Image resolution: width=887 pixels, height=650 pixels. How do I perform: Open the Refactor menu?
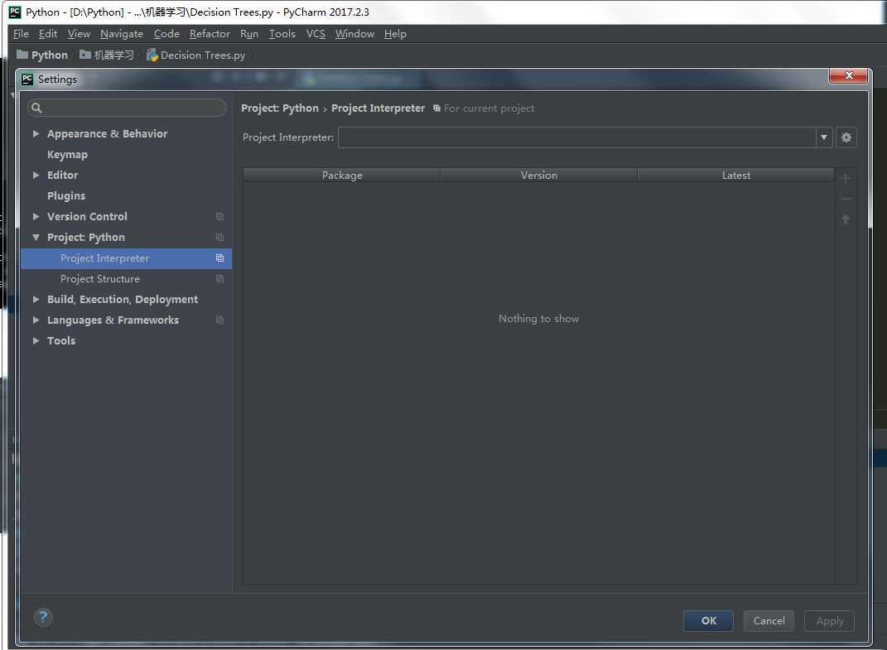pos(210,34)
